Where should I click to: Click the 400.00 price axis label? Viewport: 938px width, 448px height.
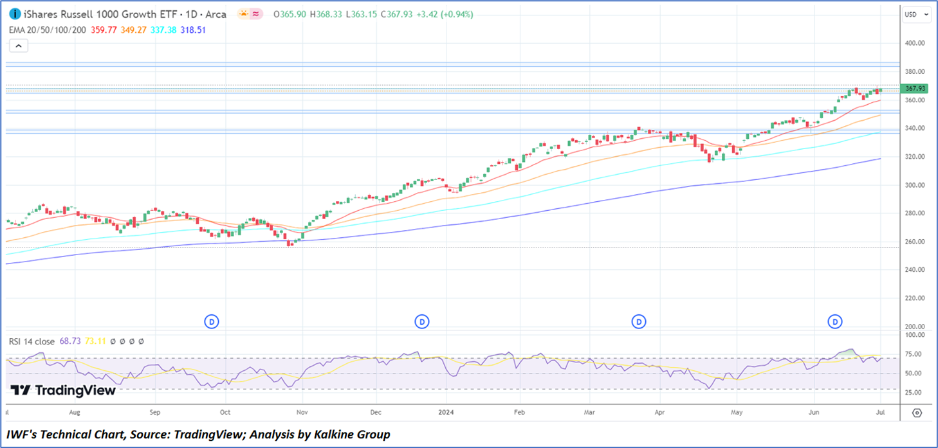(915, 43)
